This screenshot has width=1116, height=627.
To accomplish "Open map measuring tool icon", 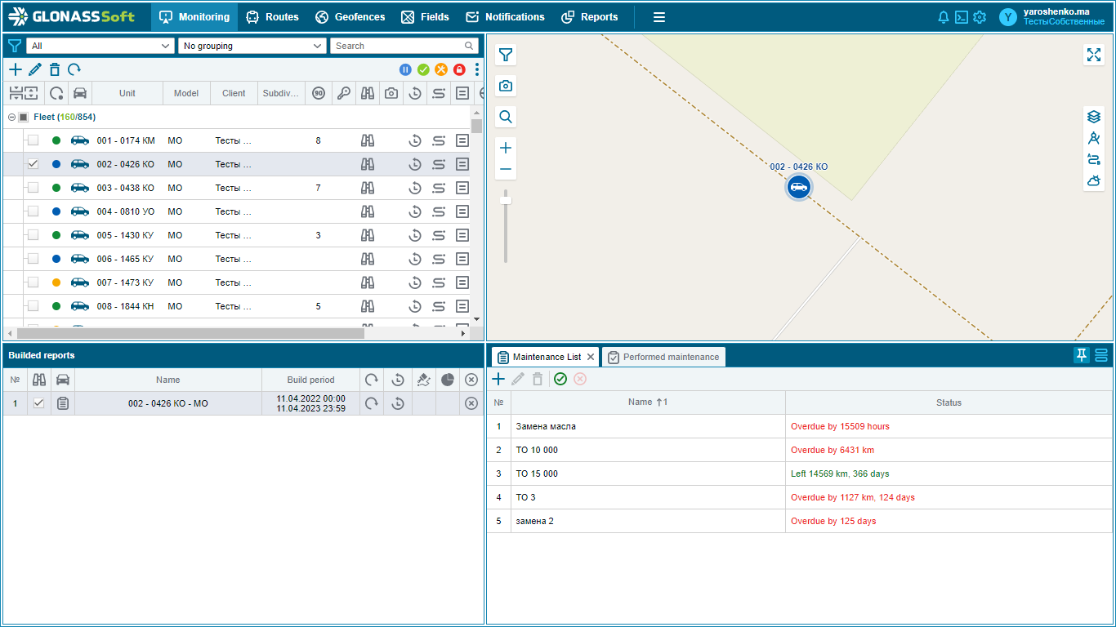I will point(1094,138).
